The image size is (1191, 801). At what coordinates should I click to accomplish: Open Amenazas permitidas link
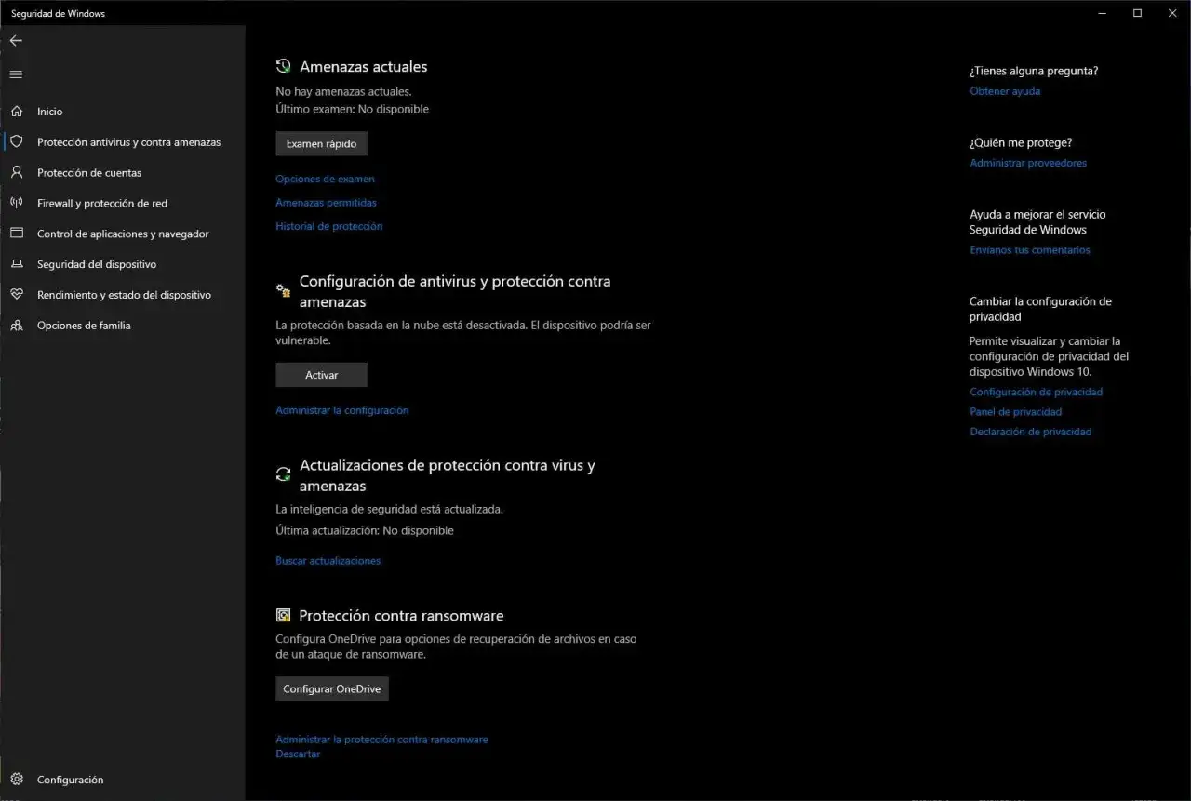[x=326, y=203]
